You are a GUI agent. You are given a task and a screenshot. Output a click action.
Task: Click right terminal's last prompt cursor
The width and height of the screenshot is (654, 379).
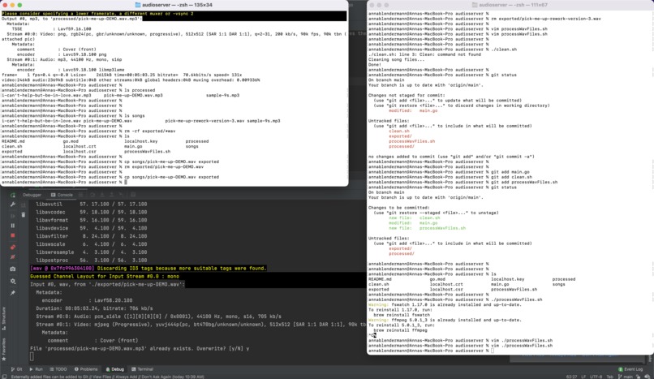(493, 351)
